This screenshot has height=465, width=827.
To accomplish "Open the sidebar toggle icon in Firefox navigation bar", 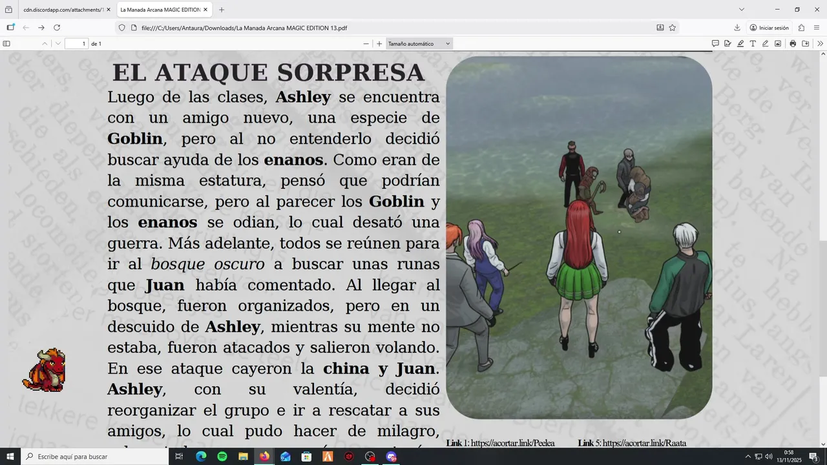I will 10,28.
